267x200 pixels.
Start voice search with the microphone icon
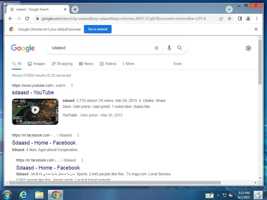coord(169,48)
